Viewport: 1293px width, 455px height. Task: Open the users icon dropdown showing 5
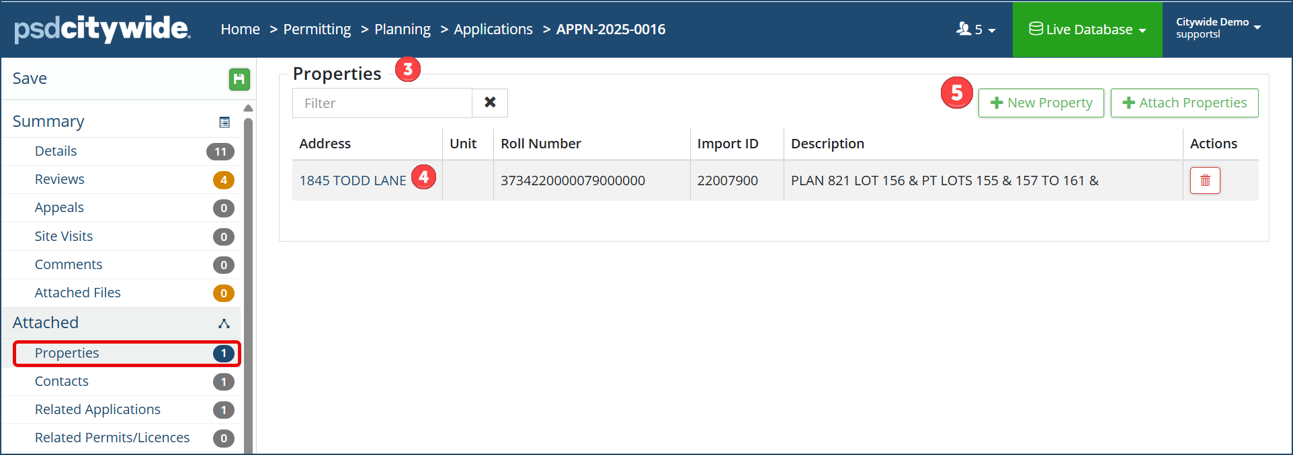(x=975, y=30)
